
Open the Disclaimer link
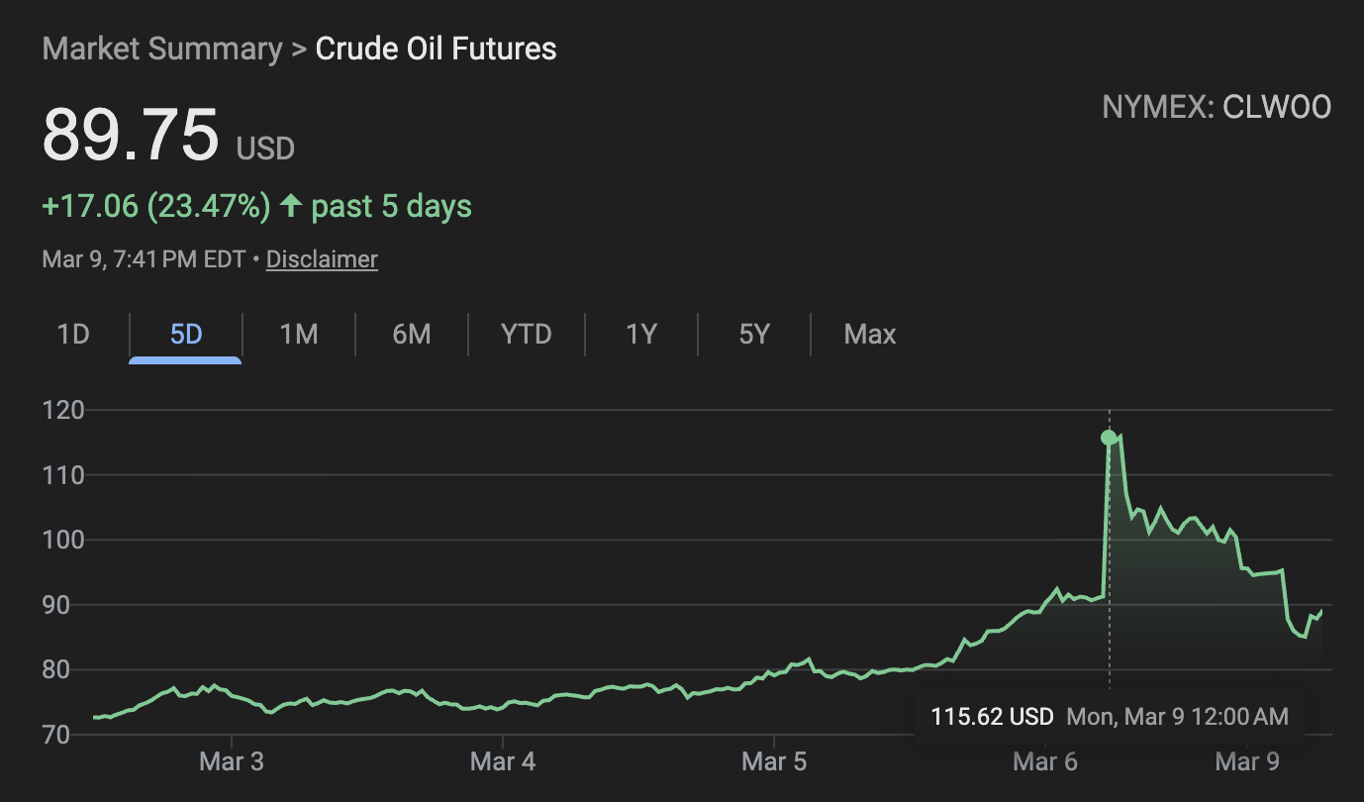pos(322,259)
